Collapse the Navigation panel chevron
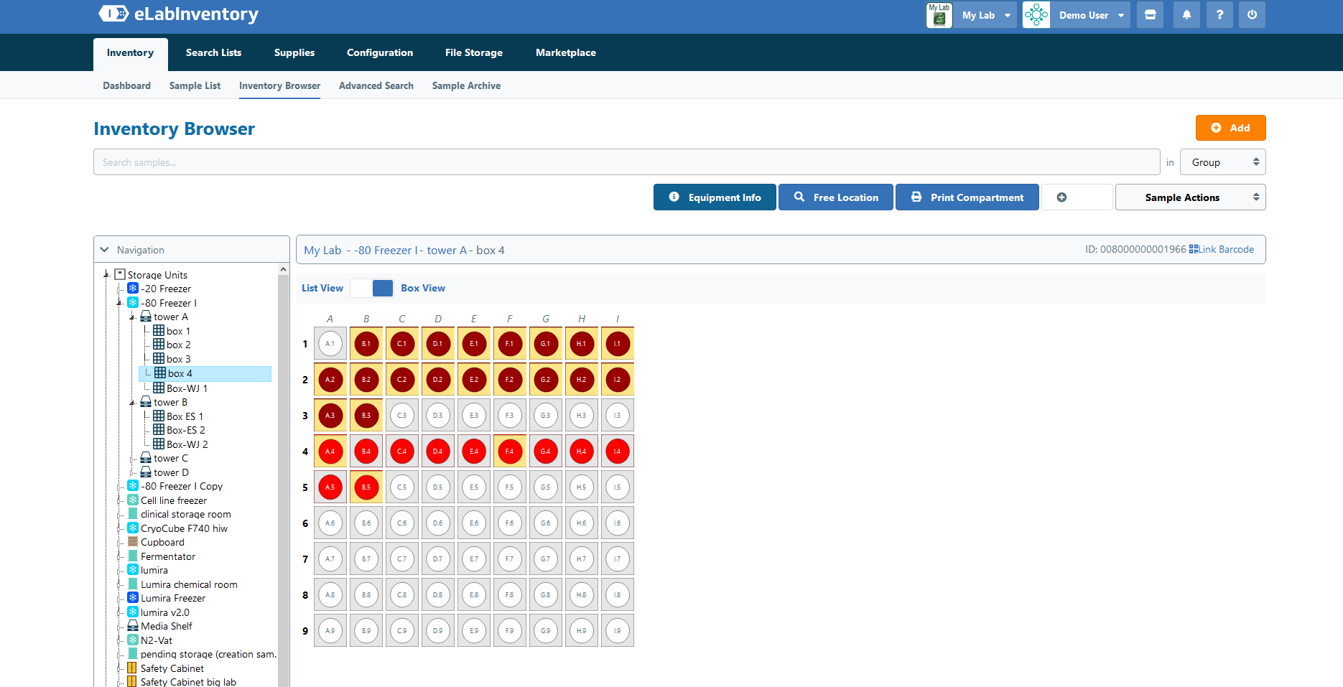This screenshot has width=1343, height=687. (105, 250)
